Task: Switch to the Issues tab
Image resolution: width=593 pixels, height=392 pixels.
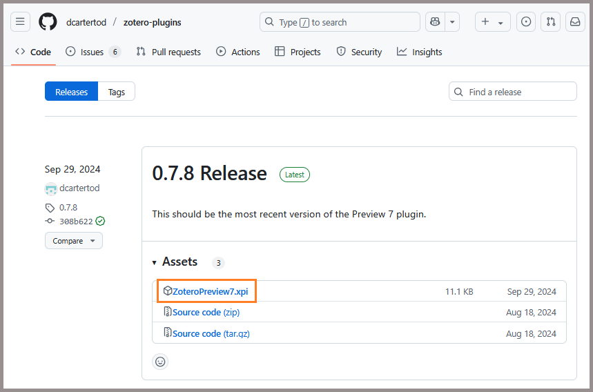Action: click(x=93, y=52)
